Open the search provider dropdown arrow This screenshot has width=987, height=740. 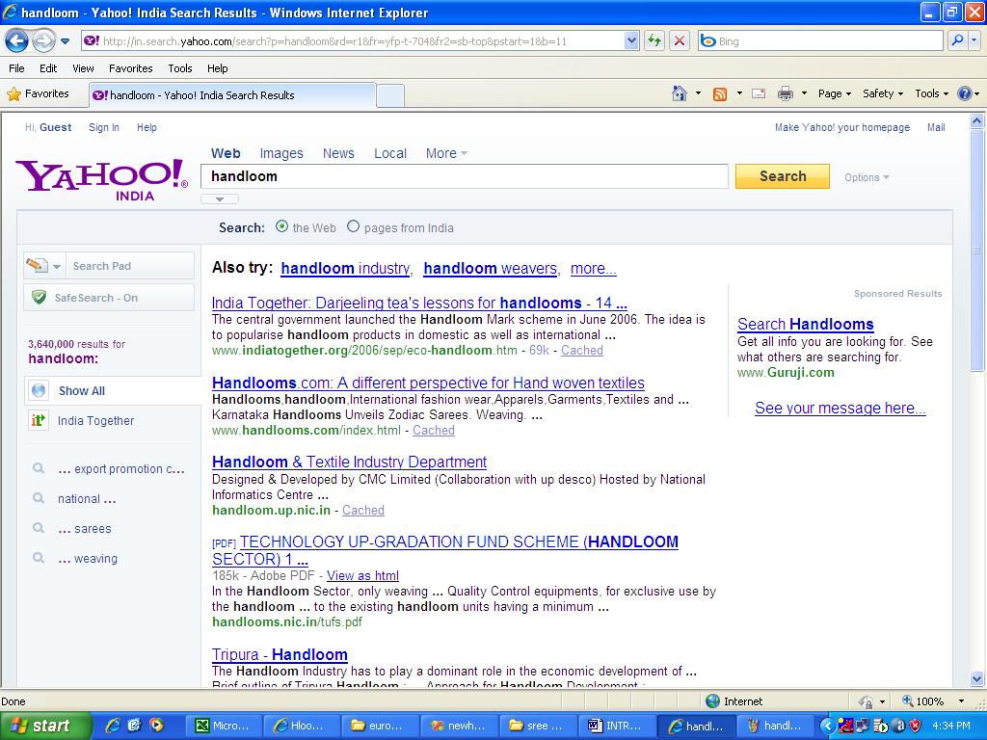click(x=974, y=40)
